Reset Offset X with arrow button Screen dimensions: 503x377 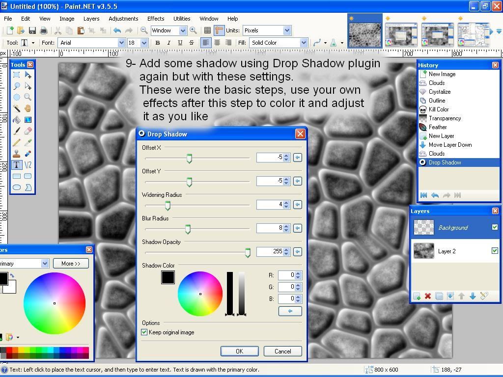click(x=297, y=158)
